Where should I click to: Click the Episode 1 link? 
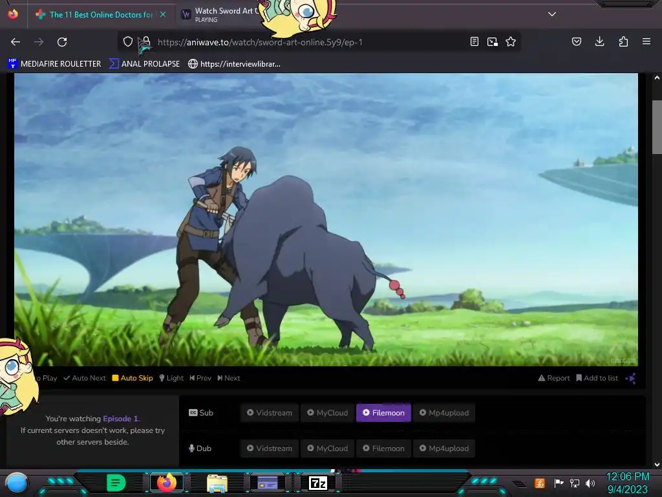tap(120, 419)
